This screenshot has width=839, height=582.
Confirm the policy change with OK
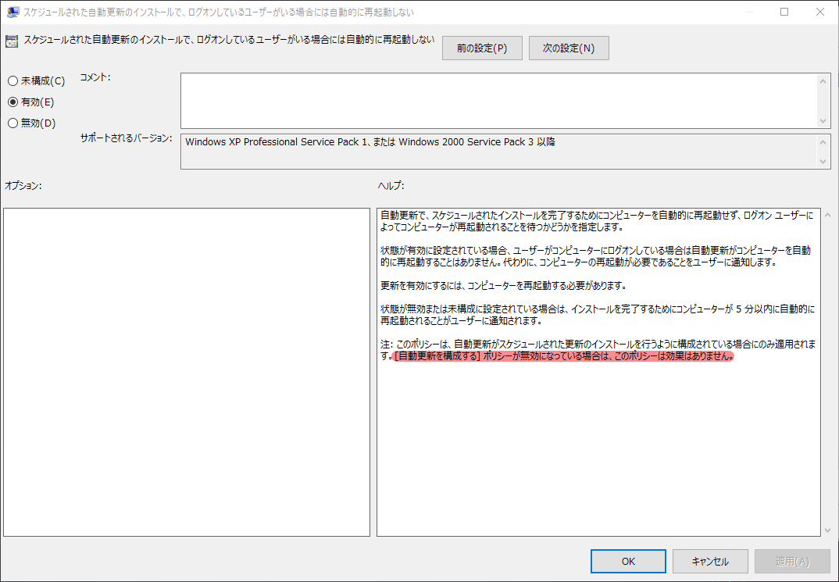[628, 561]
